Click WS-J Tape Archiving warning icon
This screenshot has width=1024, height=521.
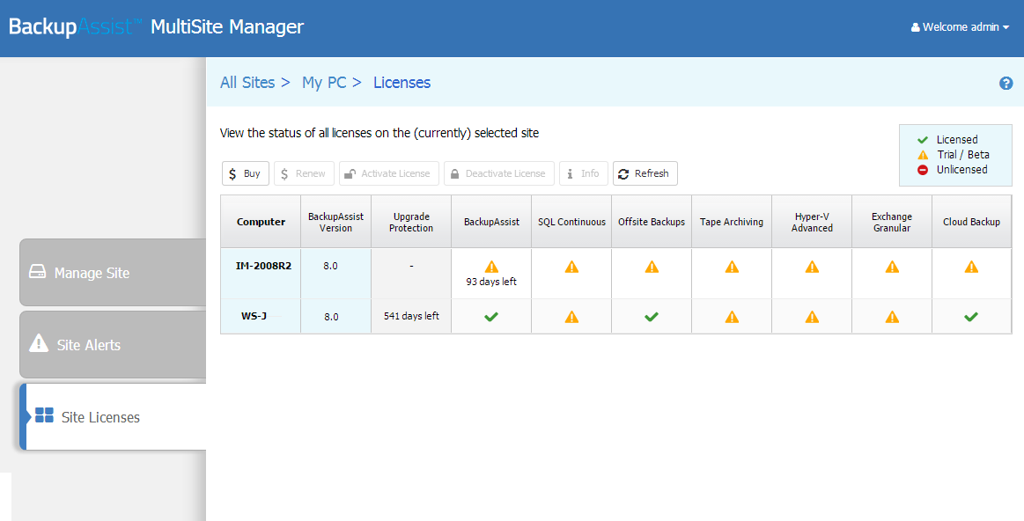[732, 317]
